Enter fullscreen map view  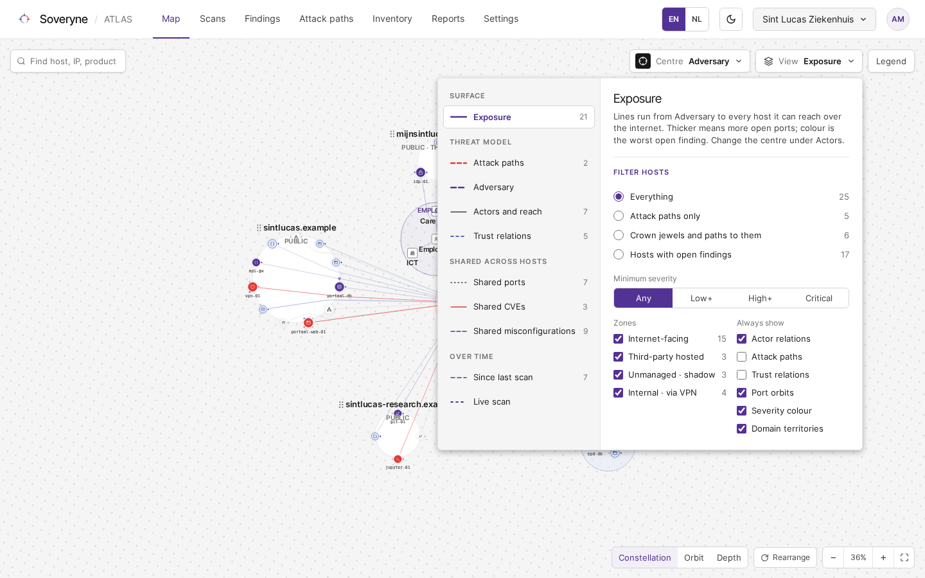tap(904, 557)
